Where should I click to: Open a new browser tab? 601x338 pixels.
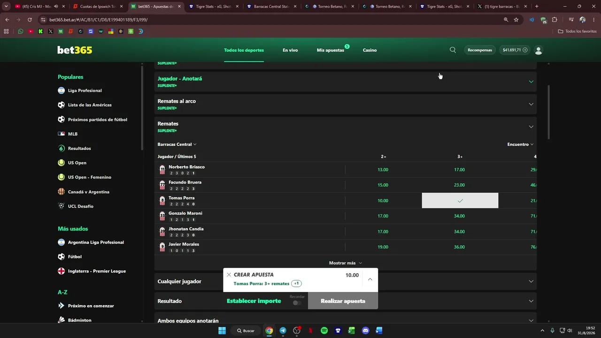537,7
